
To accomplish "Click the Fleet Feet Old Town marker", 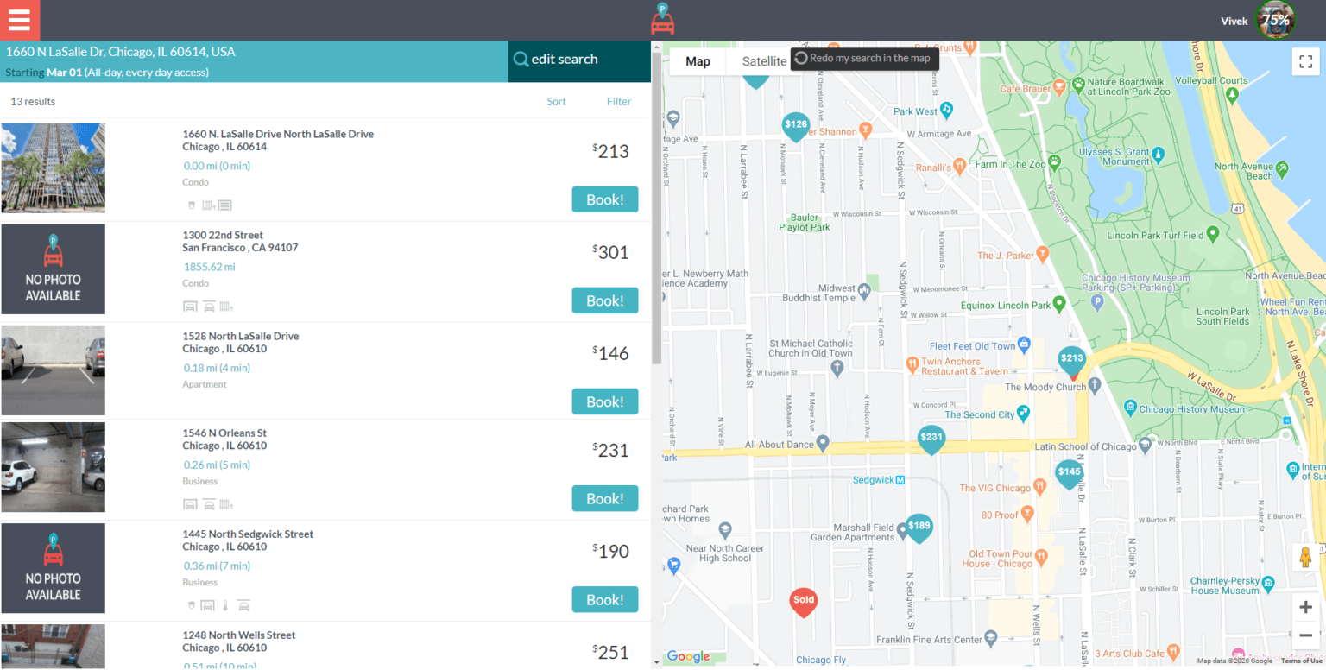I will pyautogui.click(x=1024, y=344).
